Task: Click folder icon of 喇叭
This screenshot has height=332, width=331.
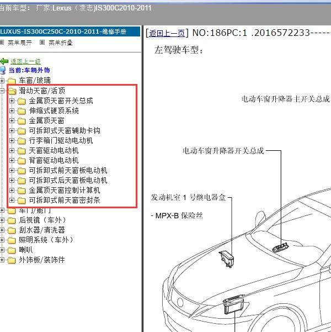Action: point(12,250)
